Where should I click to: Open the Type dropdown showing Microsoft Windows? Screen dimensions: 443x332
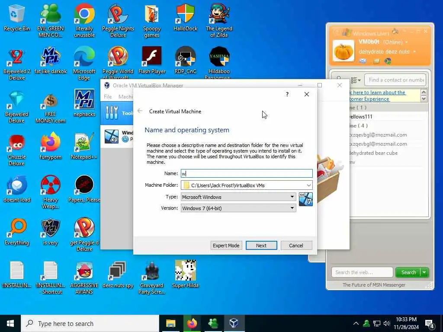(x=238, y=197)
